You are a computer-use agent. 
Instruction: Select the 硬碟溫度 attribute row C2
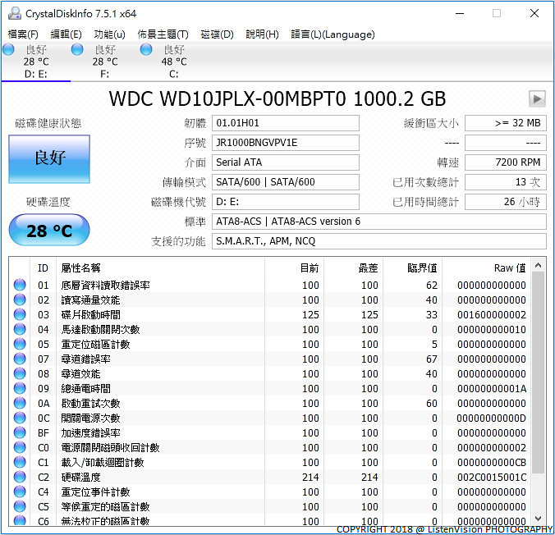coord(270,478)
